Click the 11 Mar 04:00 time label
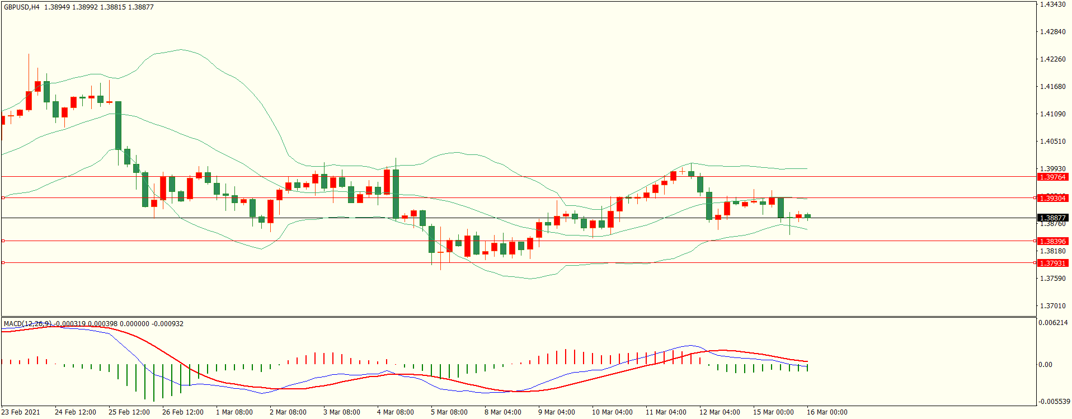This screenshot has height=419, width=1072. click(666, 412)
